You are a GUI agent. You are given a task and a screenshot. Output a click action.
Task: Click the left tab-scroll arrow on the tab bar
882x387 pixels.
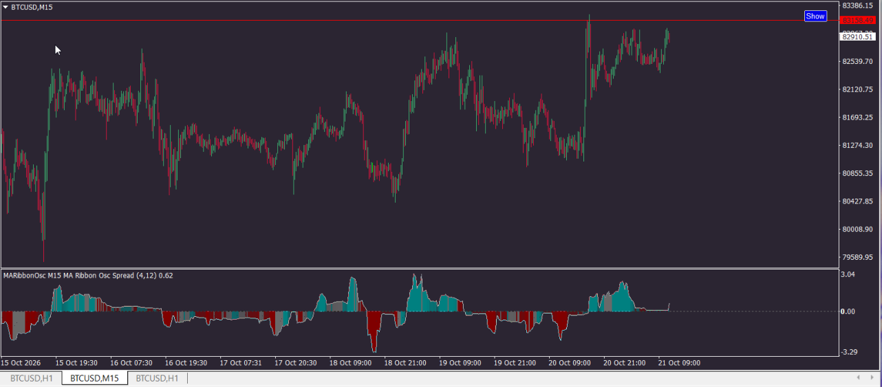858,377
